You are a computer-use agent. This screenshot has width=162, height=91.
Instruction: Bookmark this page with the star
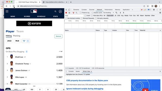coord(148,6)
